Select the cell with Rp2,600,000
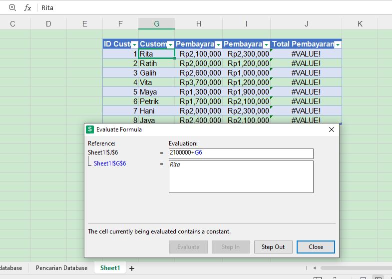 point(199,73)
